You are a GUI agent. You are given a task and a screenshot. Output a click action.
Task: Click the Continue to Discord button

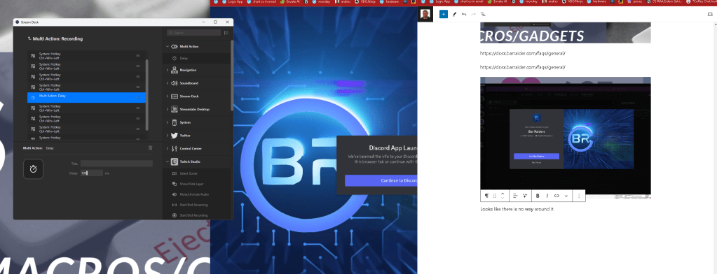[x=381, y=180]
